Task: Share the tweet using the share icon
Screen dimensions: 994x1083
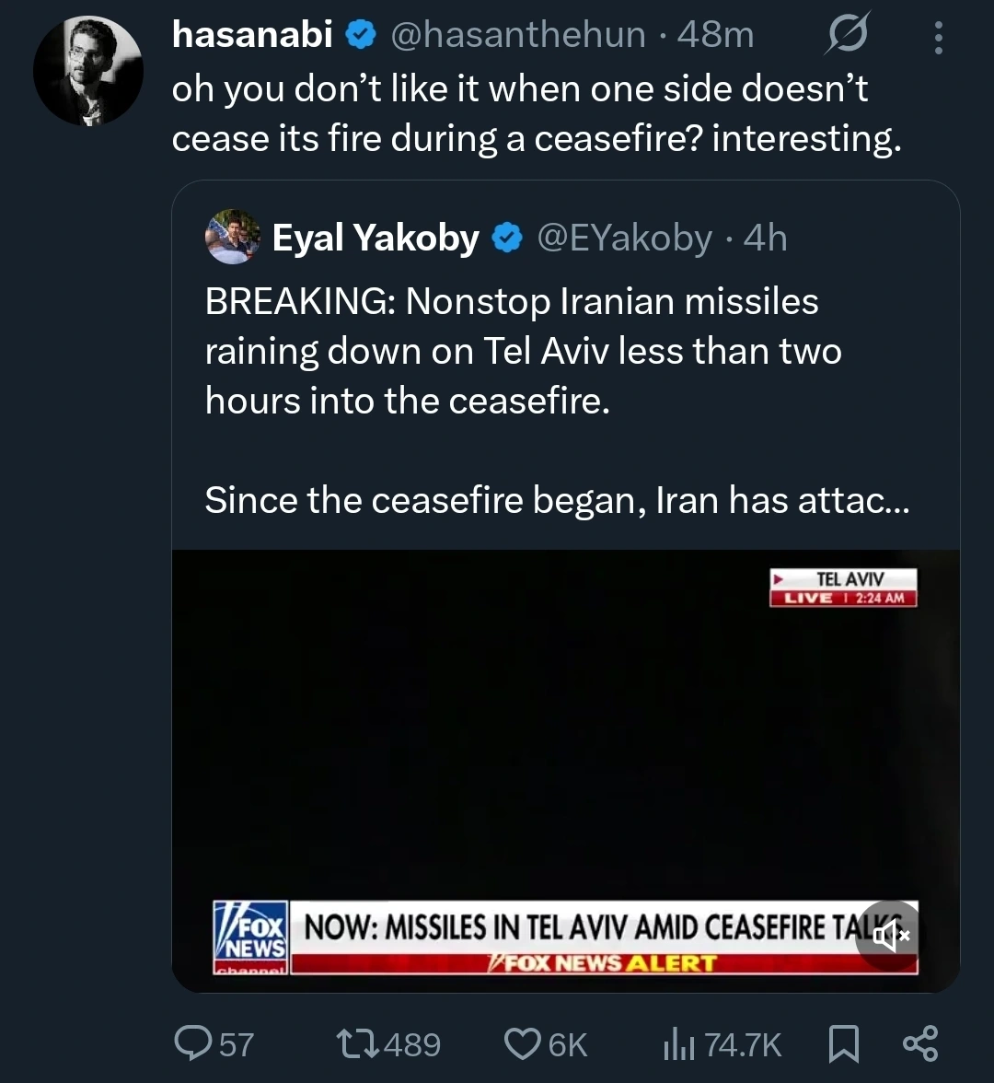Action: [x=919, y=1043]
